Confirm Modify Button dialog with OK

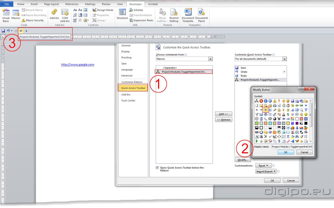click(x=285, y=152)
